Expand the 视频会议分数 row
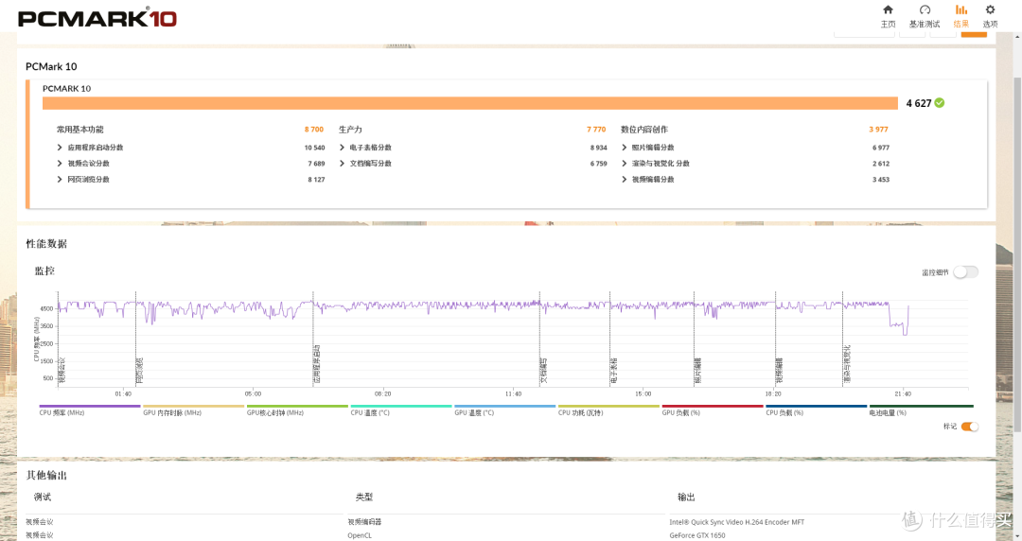Screen dimensions: 1022x541 click(83, 164)
